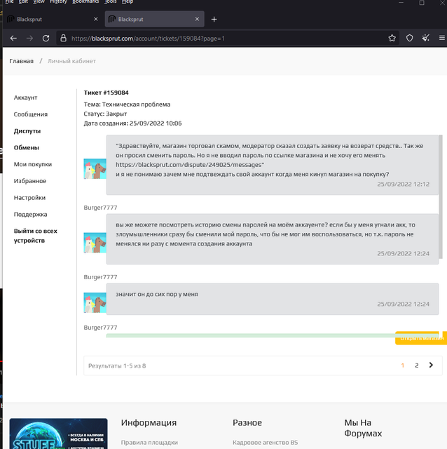Reload the page with the refresh icon
The image size is (447, 449).
tap(46, 38)
